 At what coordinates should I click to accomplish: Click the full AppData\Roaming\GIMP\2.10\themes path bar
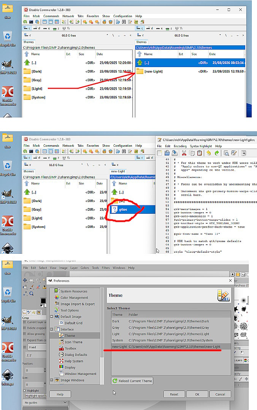(x=190, y=48)
